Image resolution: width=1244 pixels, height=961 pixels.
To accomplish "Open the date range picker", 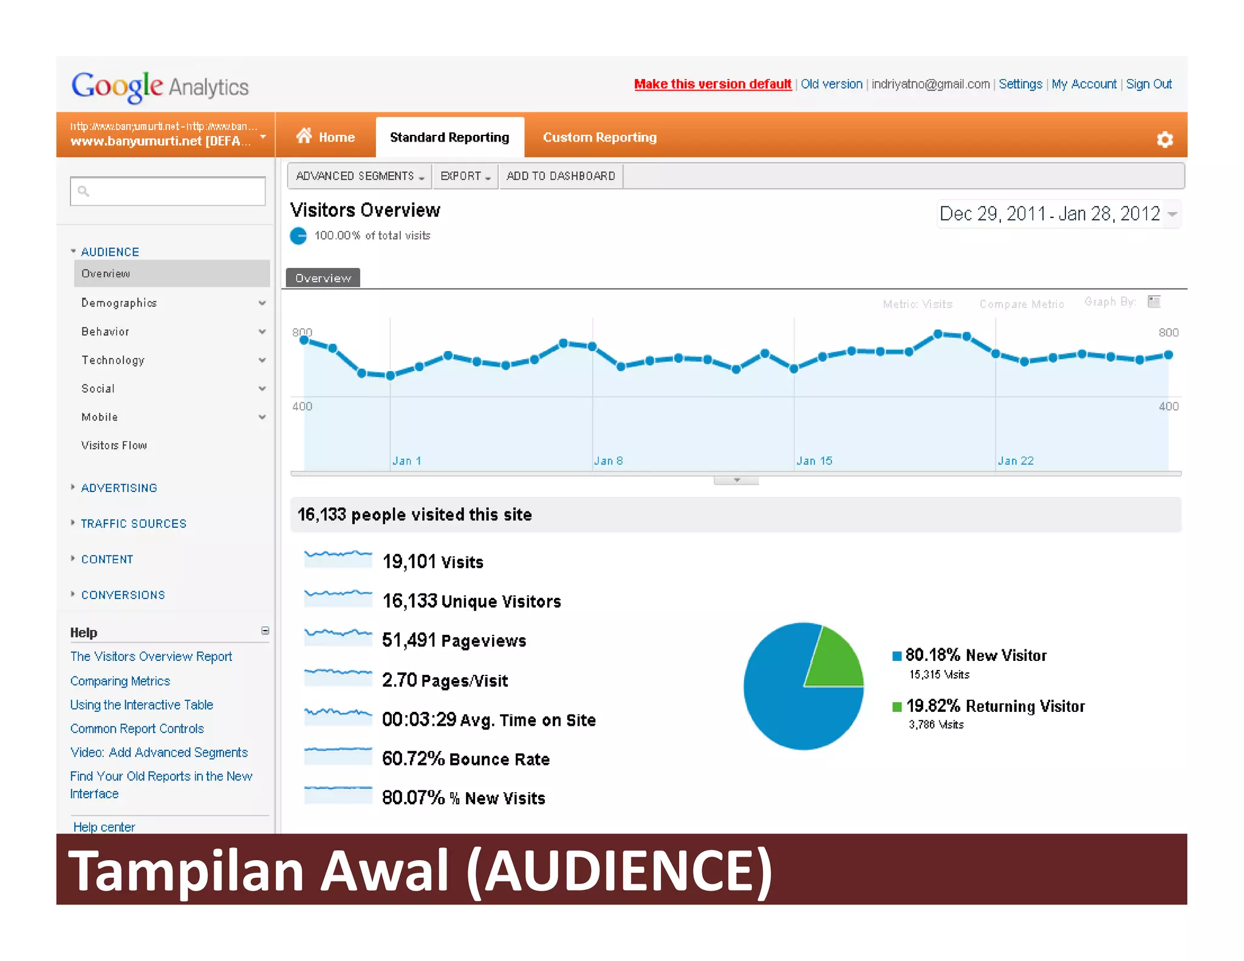I will coord(1059,214).
